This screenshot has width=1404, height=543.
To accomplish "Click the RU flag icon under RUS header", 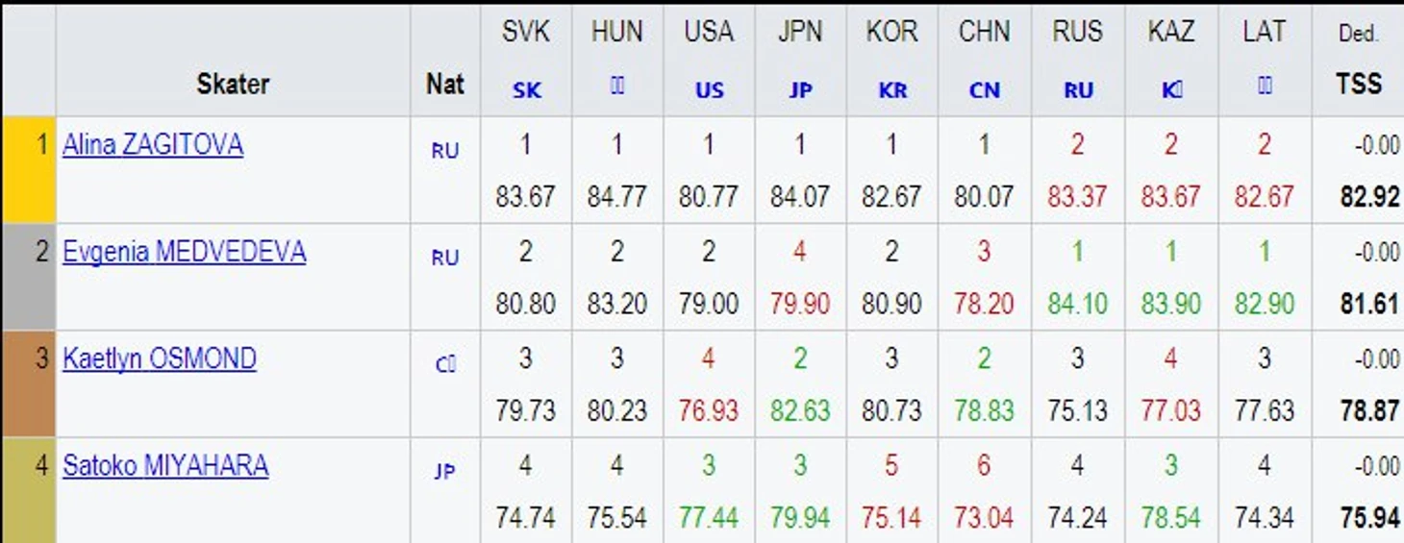I will (1078, 90).
